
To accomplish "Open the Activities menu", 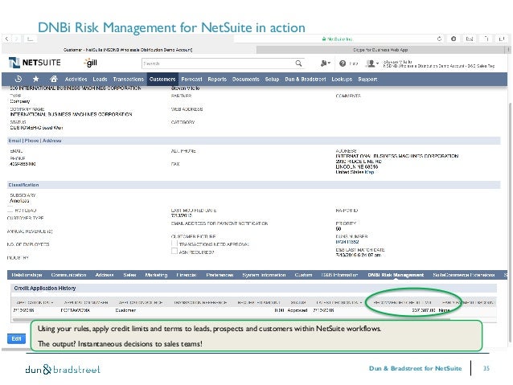I will pyautogui.click(x=76, y=79).
